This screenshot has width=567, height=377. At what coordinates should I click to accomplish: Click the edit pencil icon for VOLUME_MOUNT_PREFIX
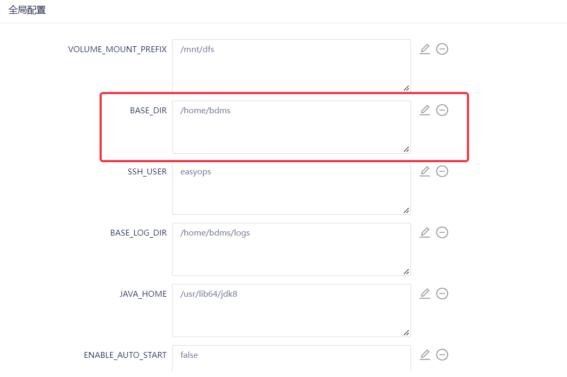click(x=425, y=49)
